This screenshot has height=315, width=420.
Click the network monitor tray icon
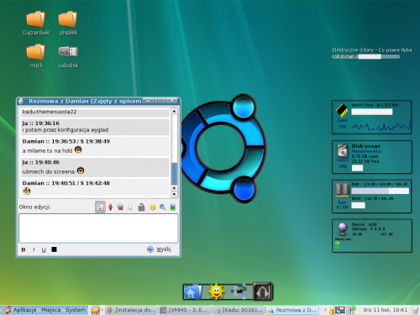(x=340, y=310)
